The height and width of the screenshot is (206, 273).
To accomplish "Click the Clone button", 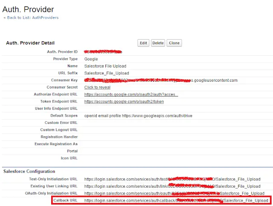I will click(x=174, y=43).
